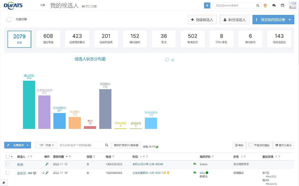The height and width of the screenshot is (186, 299).
Task: Expand the 我安排的面试等 dropdown
Action: (x=290, y=20)
